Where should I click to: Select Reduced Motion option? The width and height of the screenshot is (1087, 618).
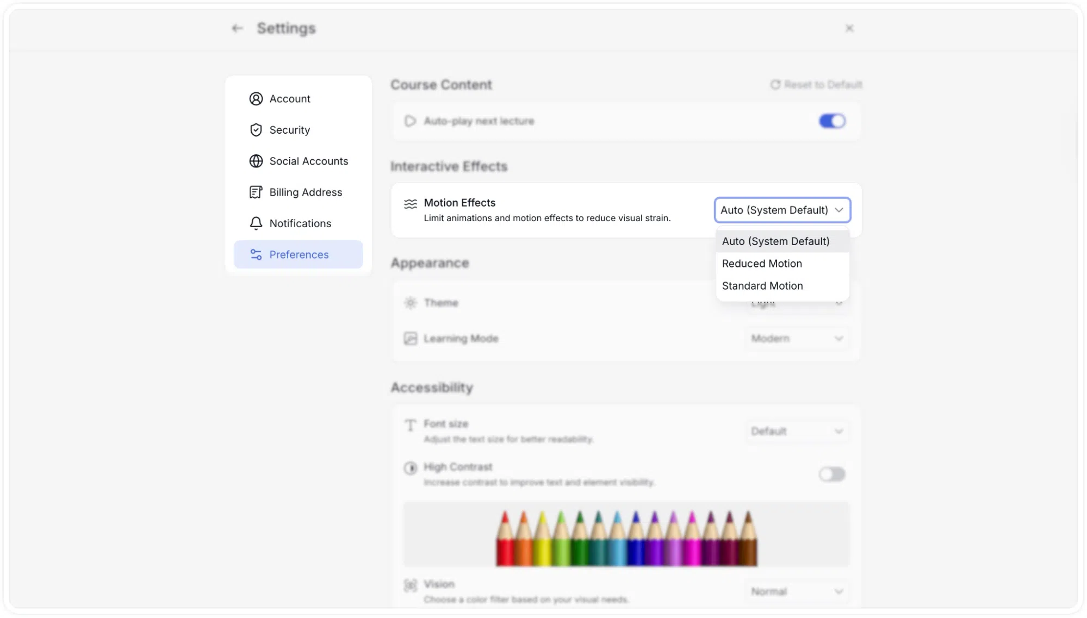[782, 264]
